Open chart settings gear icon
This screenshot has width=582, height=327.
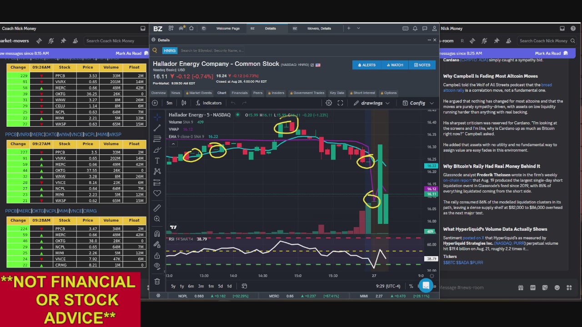coord(329,103)
